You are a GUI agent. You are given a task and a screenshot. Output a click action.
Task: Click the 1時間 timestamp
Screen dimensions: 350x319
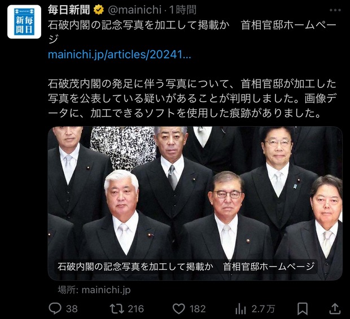point(183,10)
